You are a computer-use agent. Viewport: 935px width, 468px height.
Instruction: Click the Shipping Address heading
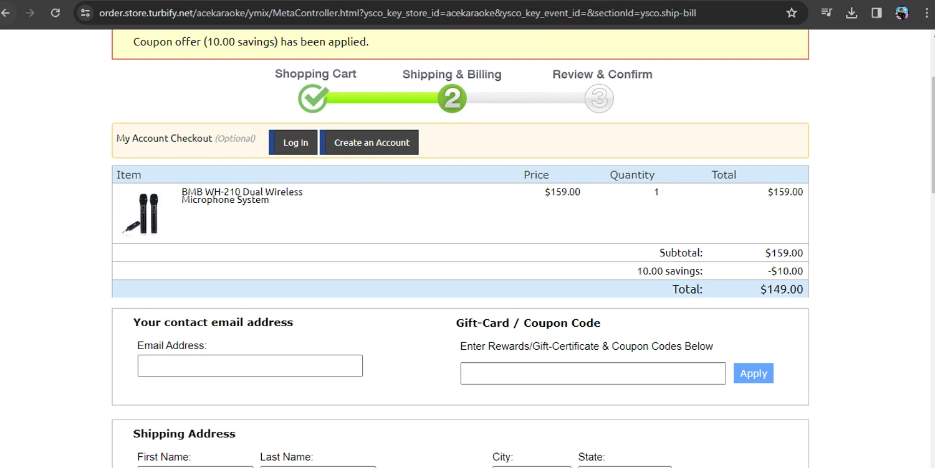(185, 434)
